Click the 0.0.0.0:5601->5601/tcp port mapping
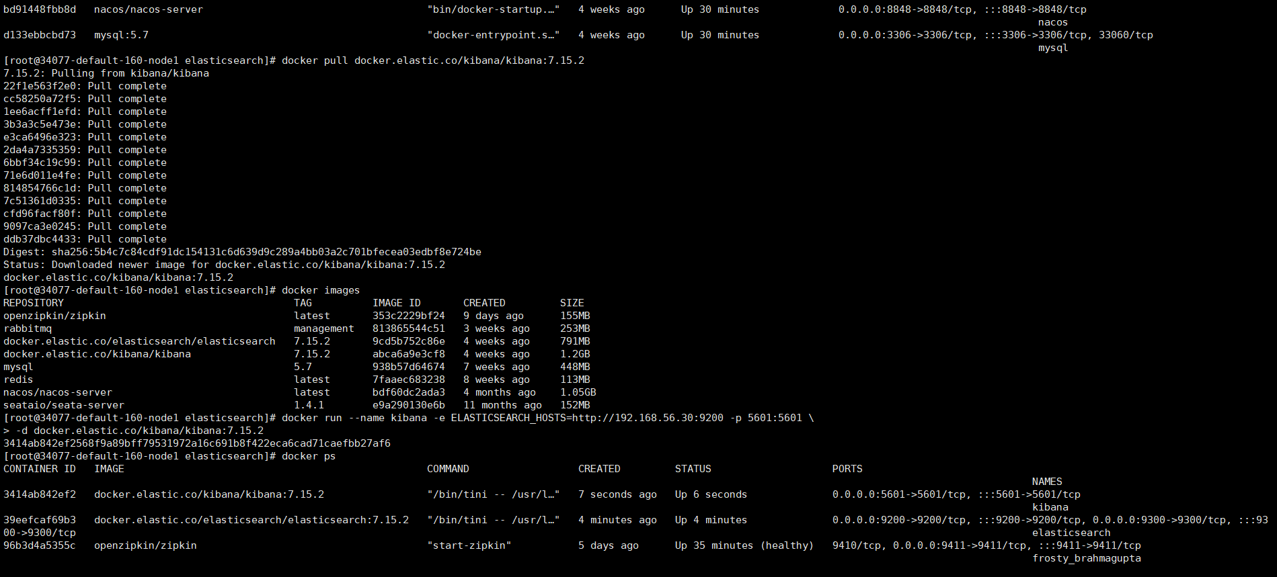1277x577 pixels. pos(899,494)
